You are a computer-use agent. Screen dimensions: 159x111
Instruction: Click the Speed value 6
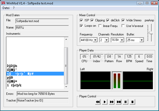coord(139,57)
